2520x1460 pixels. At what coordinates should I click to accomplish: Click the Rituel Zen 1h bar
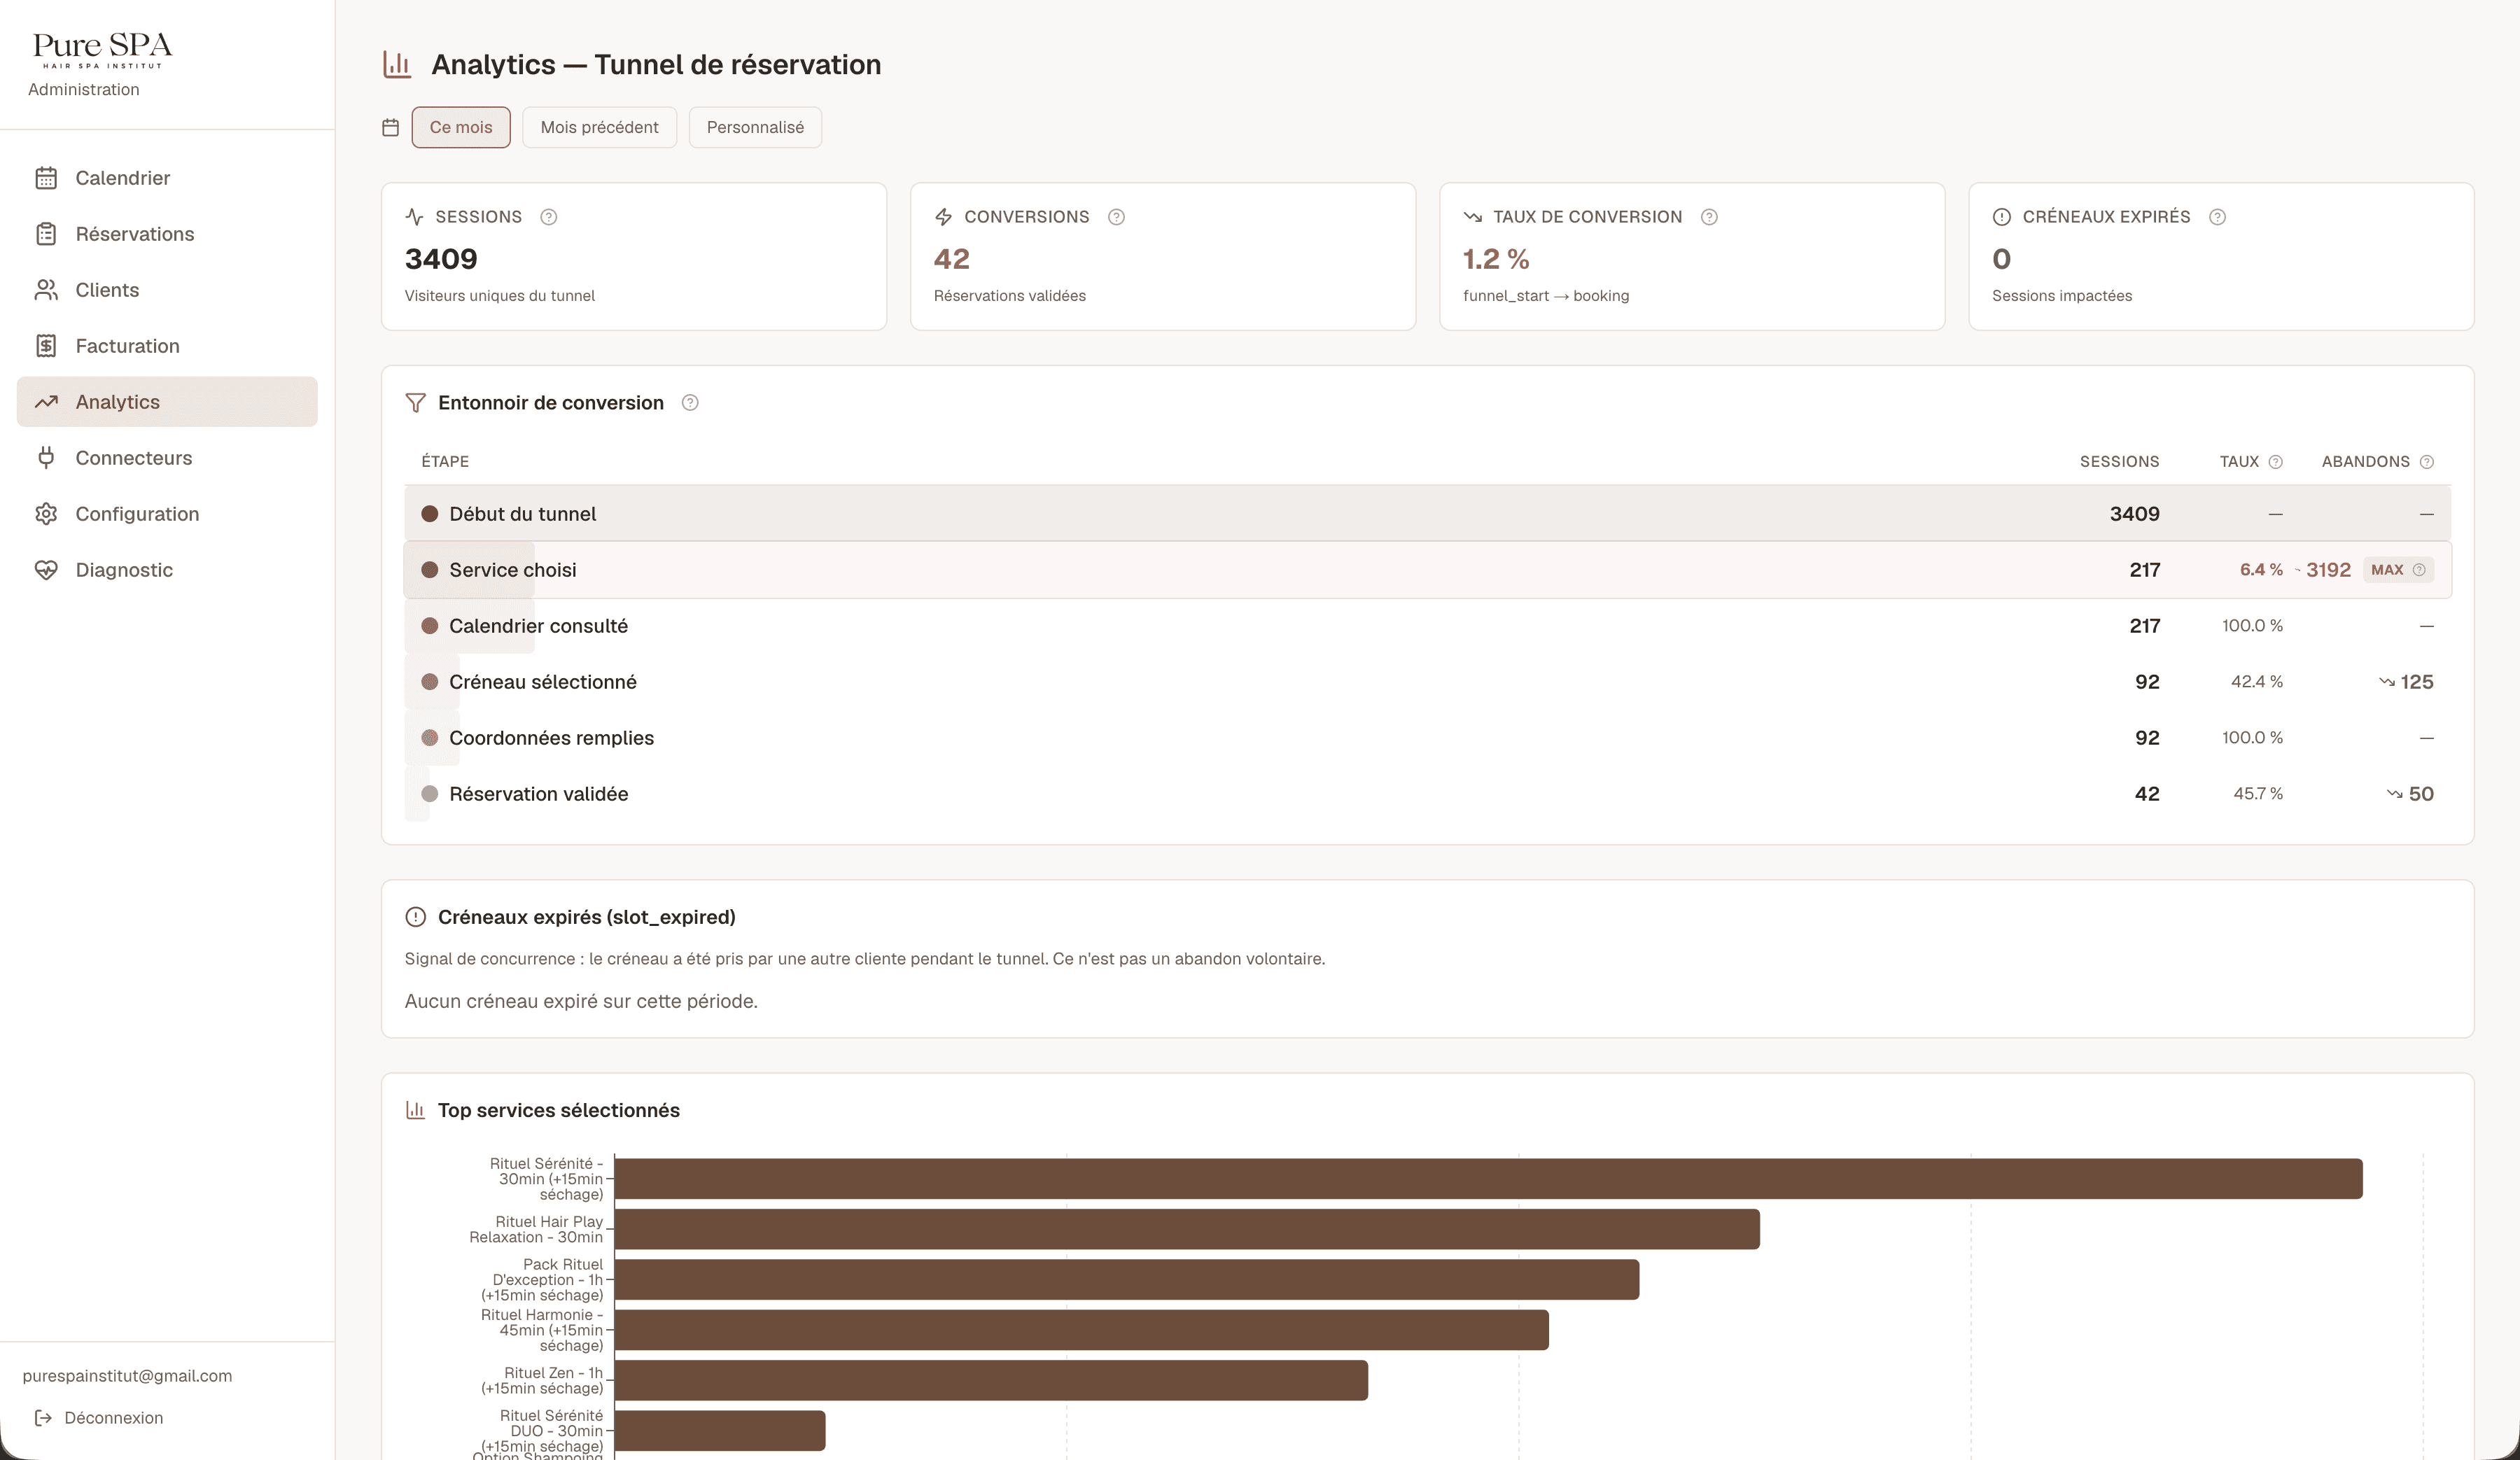coord(991,1380)
